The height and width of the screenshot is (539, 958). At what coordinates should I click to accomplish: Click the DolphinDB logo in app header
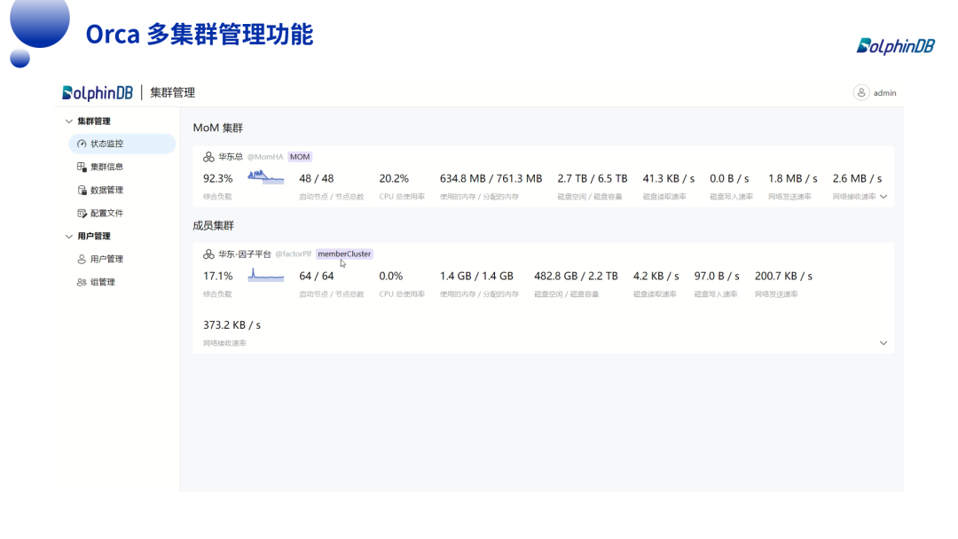(98, 93)
